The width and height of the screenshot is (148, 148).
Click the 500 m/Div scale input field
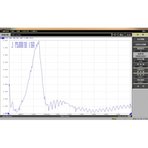(x=61, y=35)
